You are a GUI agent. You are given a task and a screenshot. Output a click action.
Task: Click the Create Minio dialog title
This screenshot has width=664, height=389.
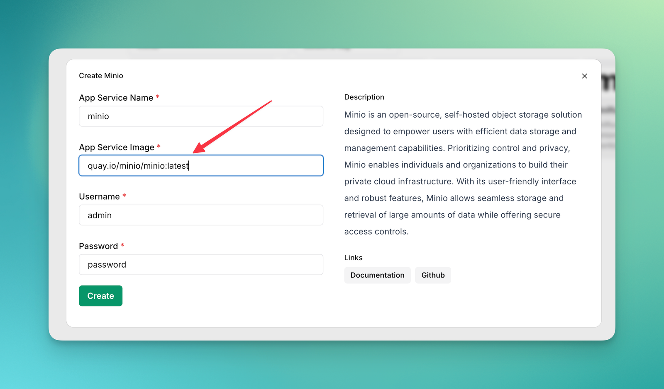(101, 76)
